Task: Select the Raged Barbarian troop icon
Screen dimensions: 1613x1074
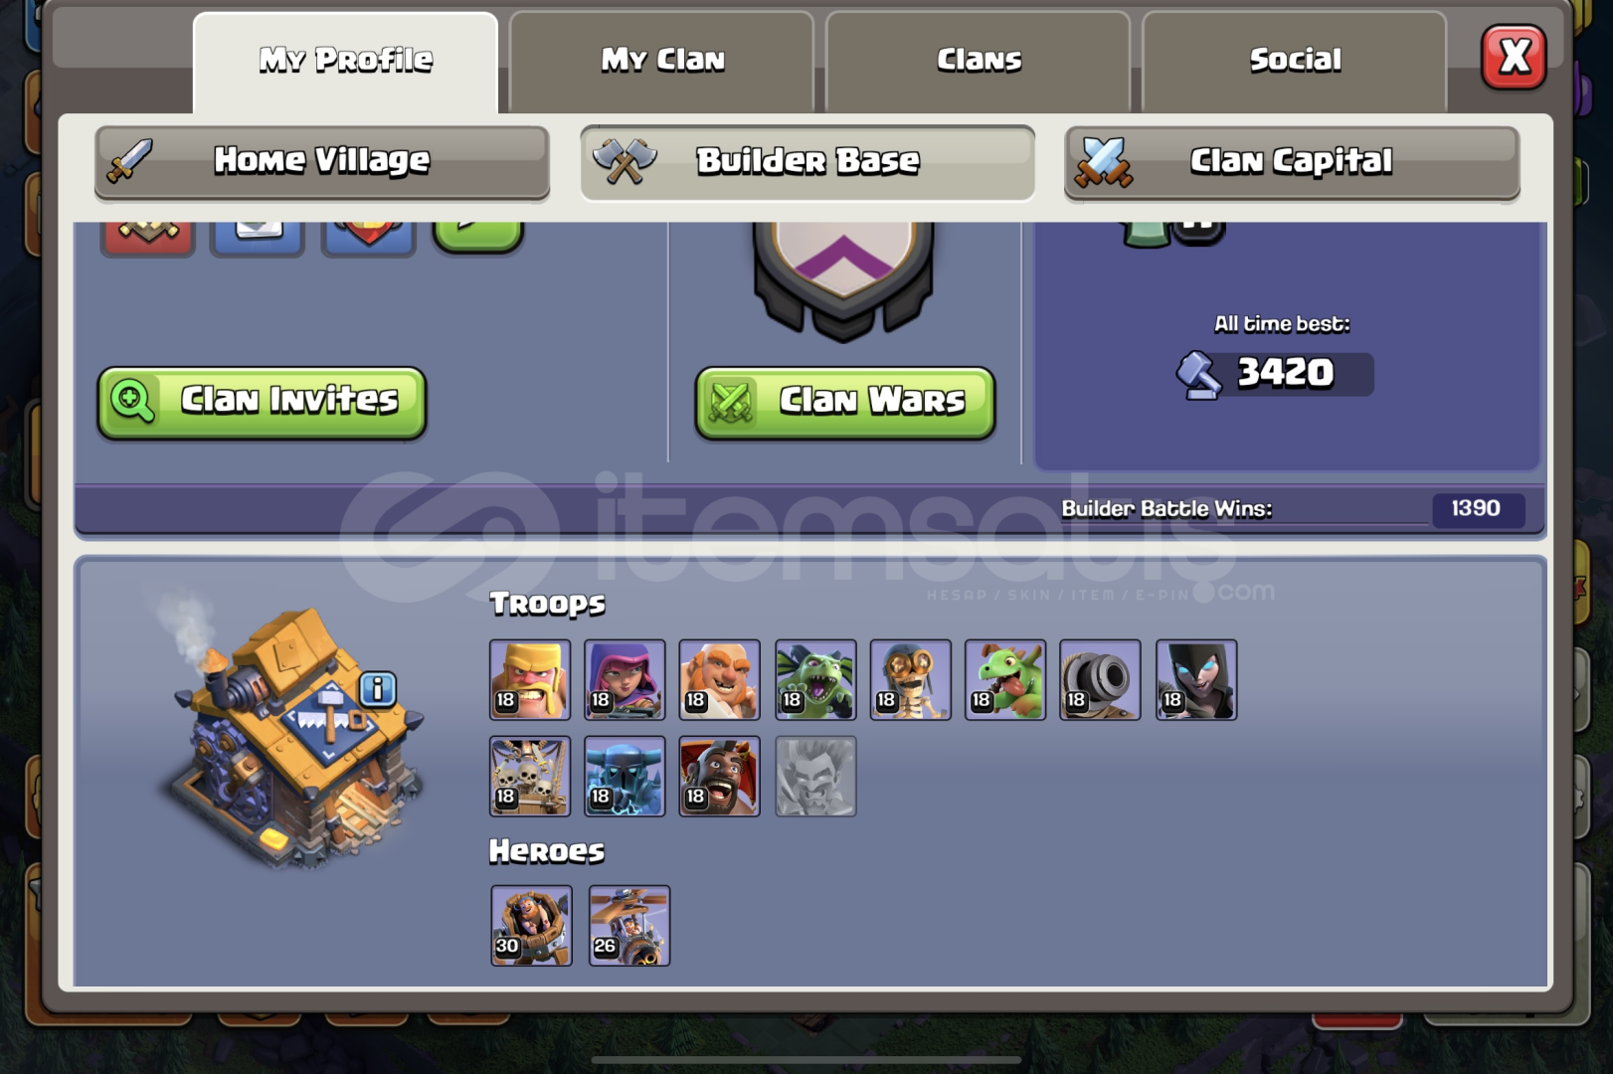Action: [529, 679]
